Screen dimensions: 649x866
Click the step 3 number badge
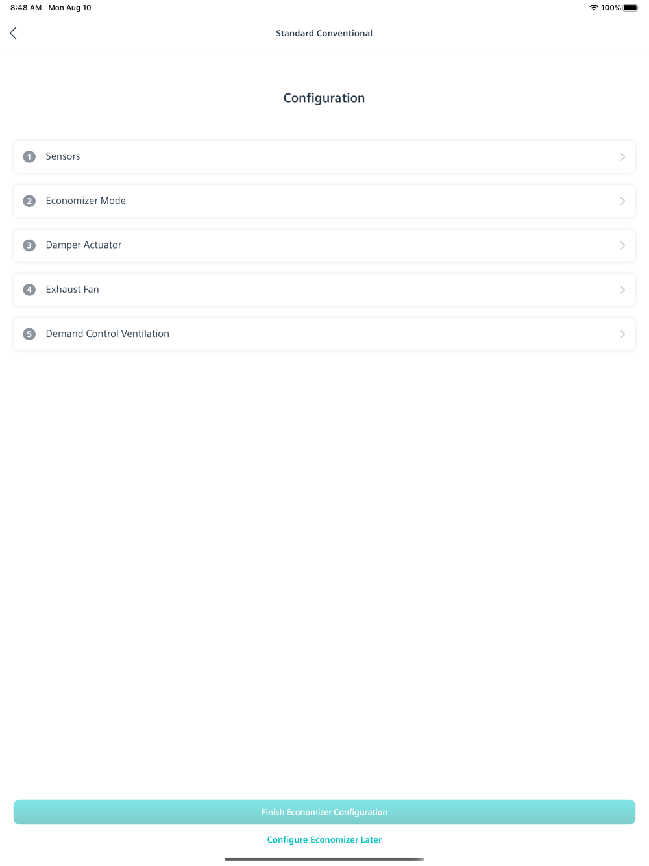29,245
